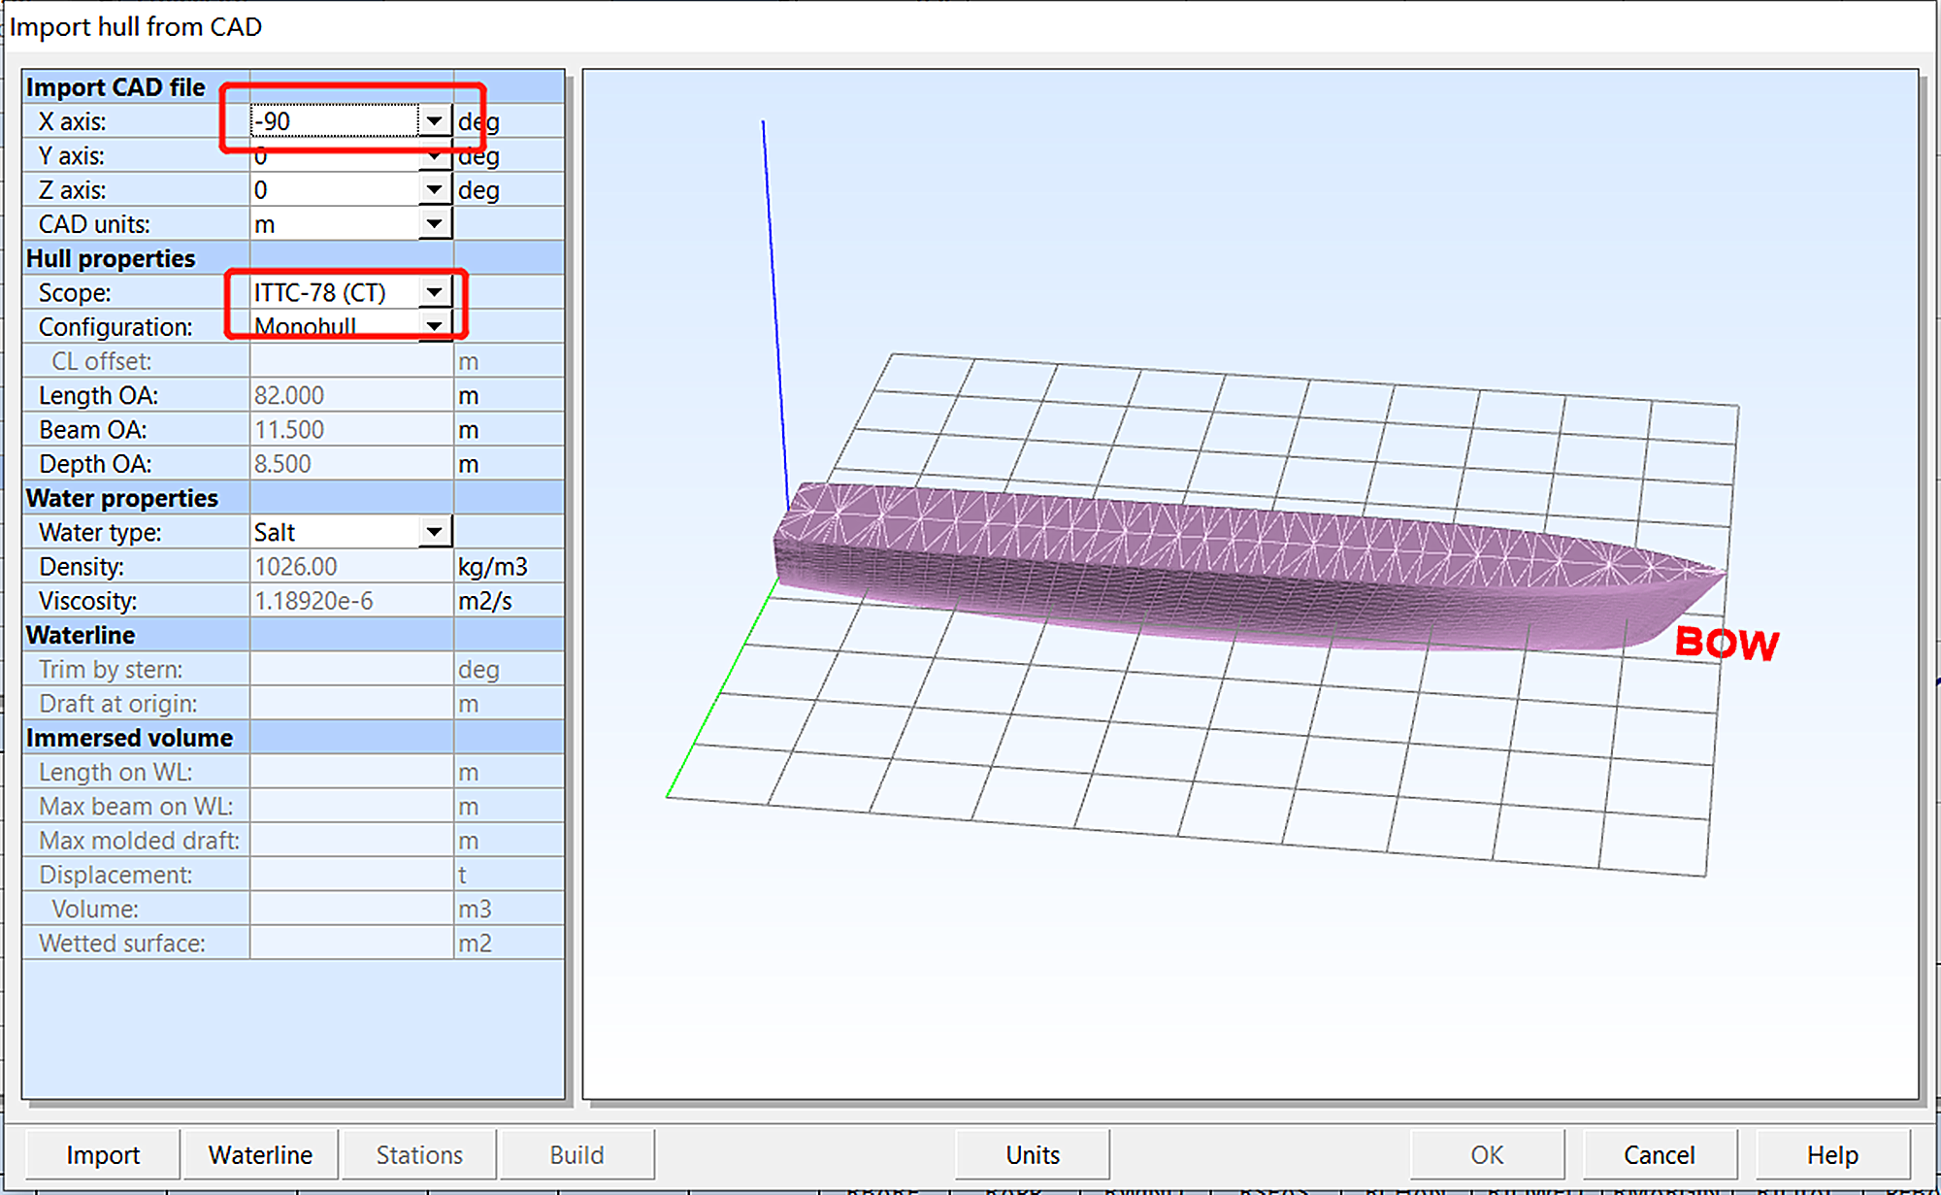Viewport: 1941px width, 1195px height.
Task: Expand the Scope dropdown showing ITTC-78 (CT)
Action: [x=435, y=291]
